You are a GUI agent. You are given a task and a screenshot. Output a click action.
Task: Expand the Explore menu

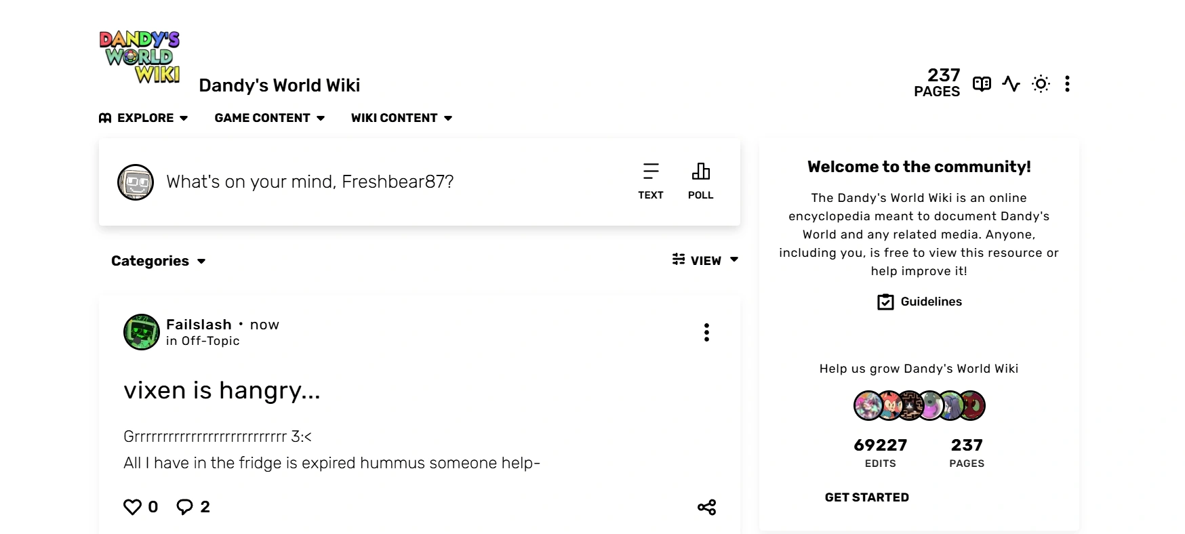(x=144, y=118)
